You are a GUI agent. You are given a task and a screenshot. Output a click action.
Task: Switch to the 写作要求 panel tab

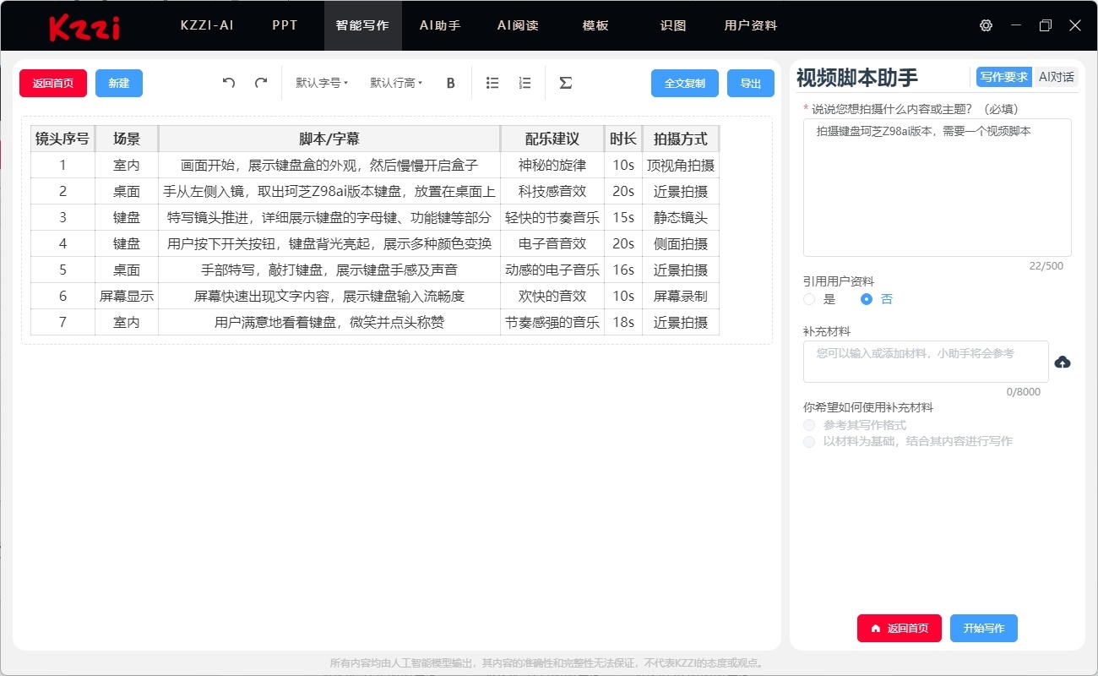pyautogui.click(x=1004, y=77)
